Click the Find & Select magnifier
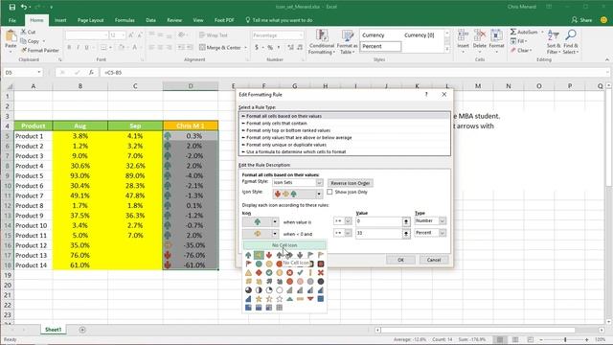This screenshot has width=613, height=345. point(571,35)
